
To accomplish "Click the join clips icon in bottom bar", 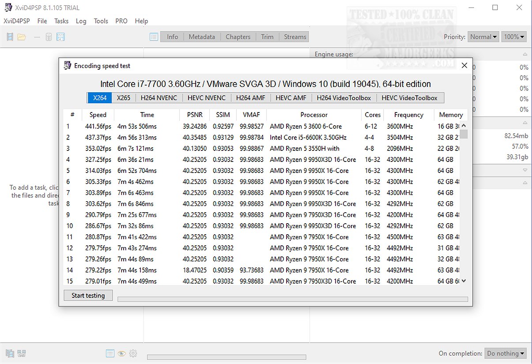I will click(21, 353).
